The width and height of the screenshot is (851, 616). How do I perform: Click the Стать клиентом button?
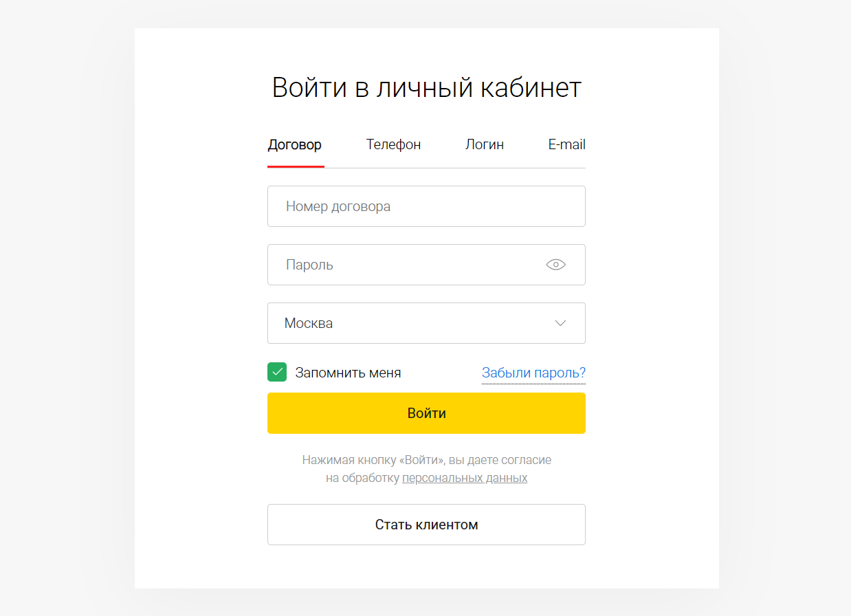[426, 525]
